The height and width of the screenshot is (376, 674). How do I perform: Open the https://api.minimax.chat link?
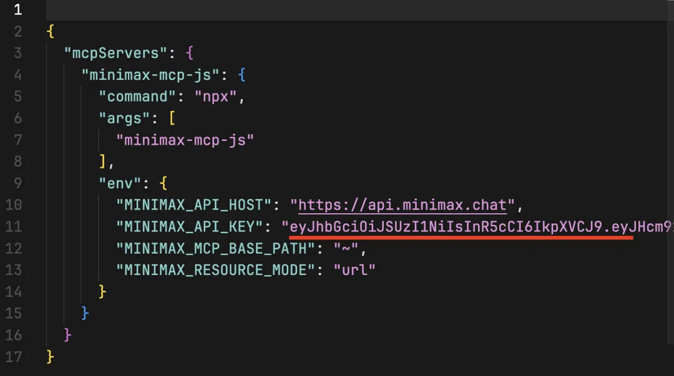(403, 205)
